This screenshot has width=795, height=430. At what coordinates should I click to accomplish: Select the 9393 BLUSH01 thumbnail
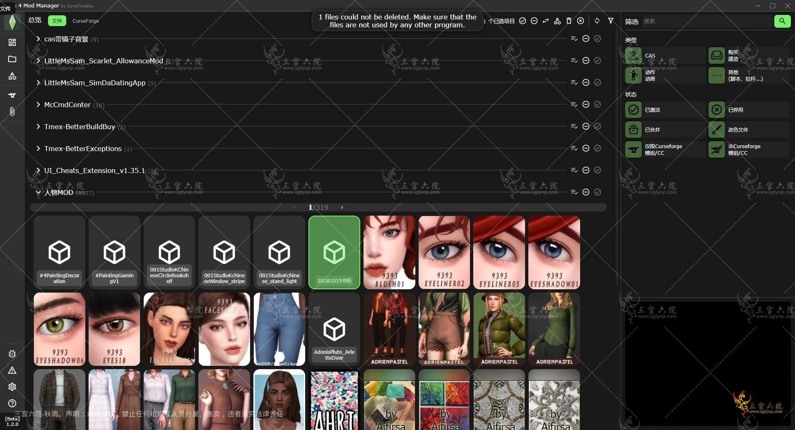coord(389,252)
